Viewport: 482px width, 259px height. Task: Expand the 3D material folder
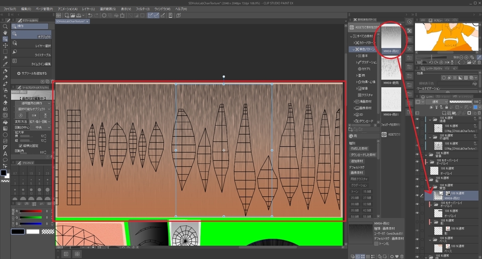pyautogui.click(x=354, y=115)
